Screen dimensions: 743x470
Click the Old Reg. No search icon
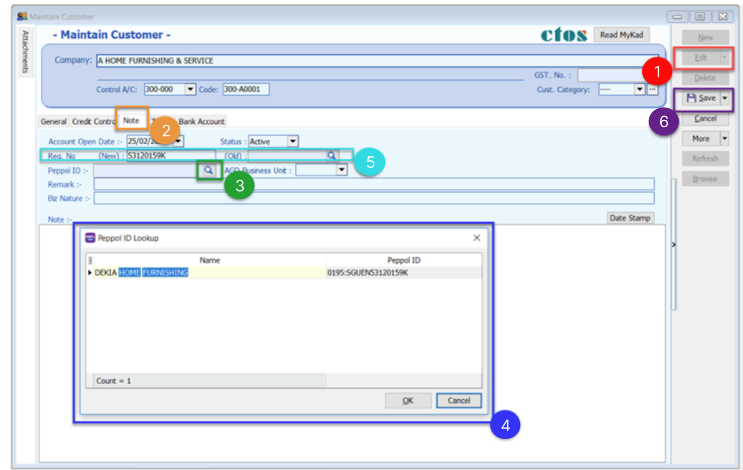point(331,156)
